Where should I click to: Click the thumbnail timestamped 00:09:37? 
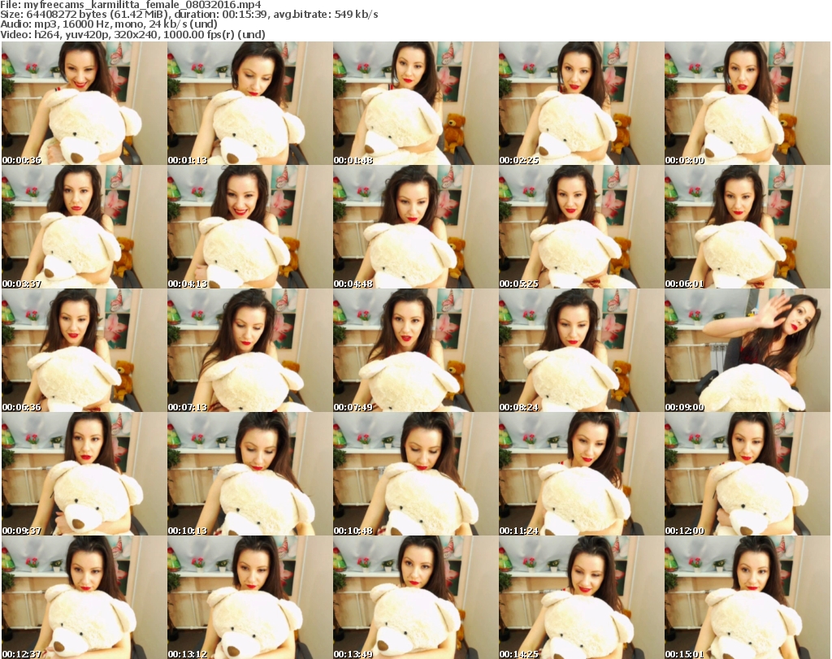83,474
